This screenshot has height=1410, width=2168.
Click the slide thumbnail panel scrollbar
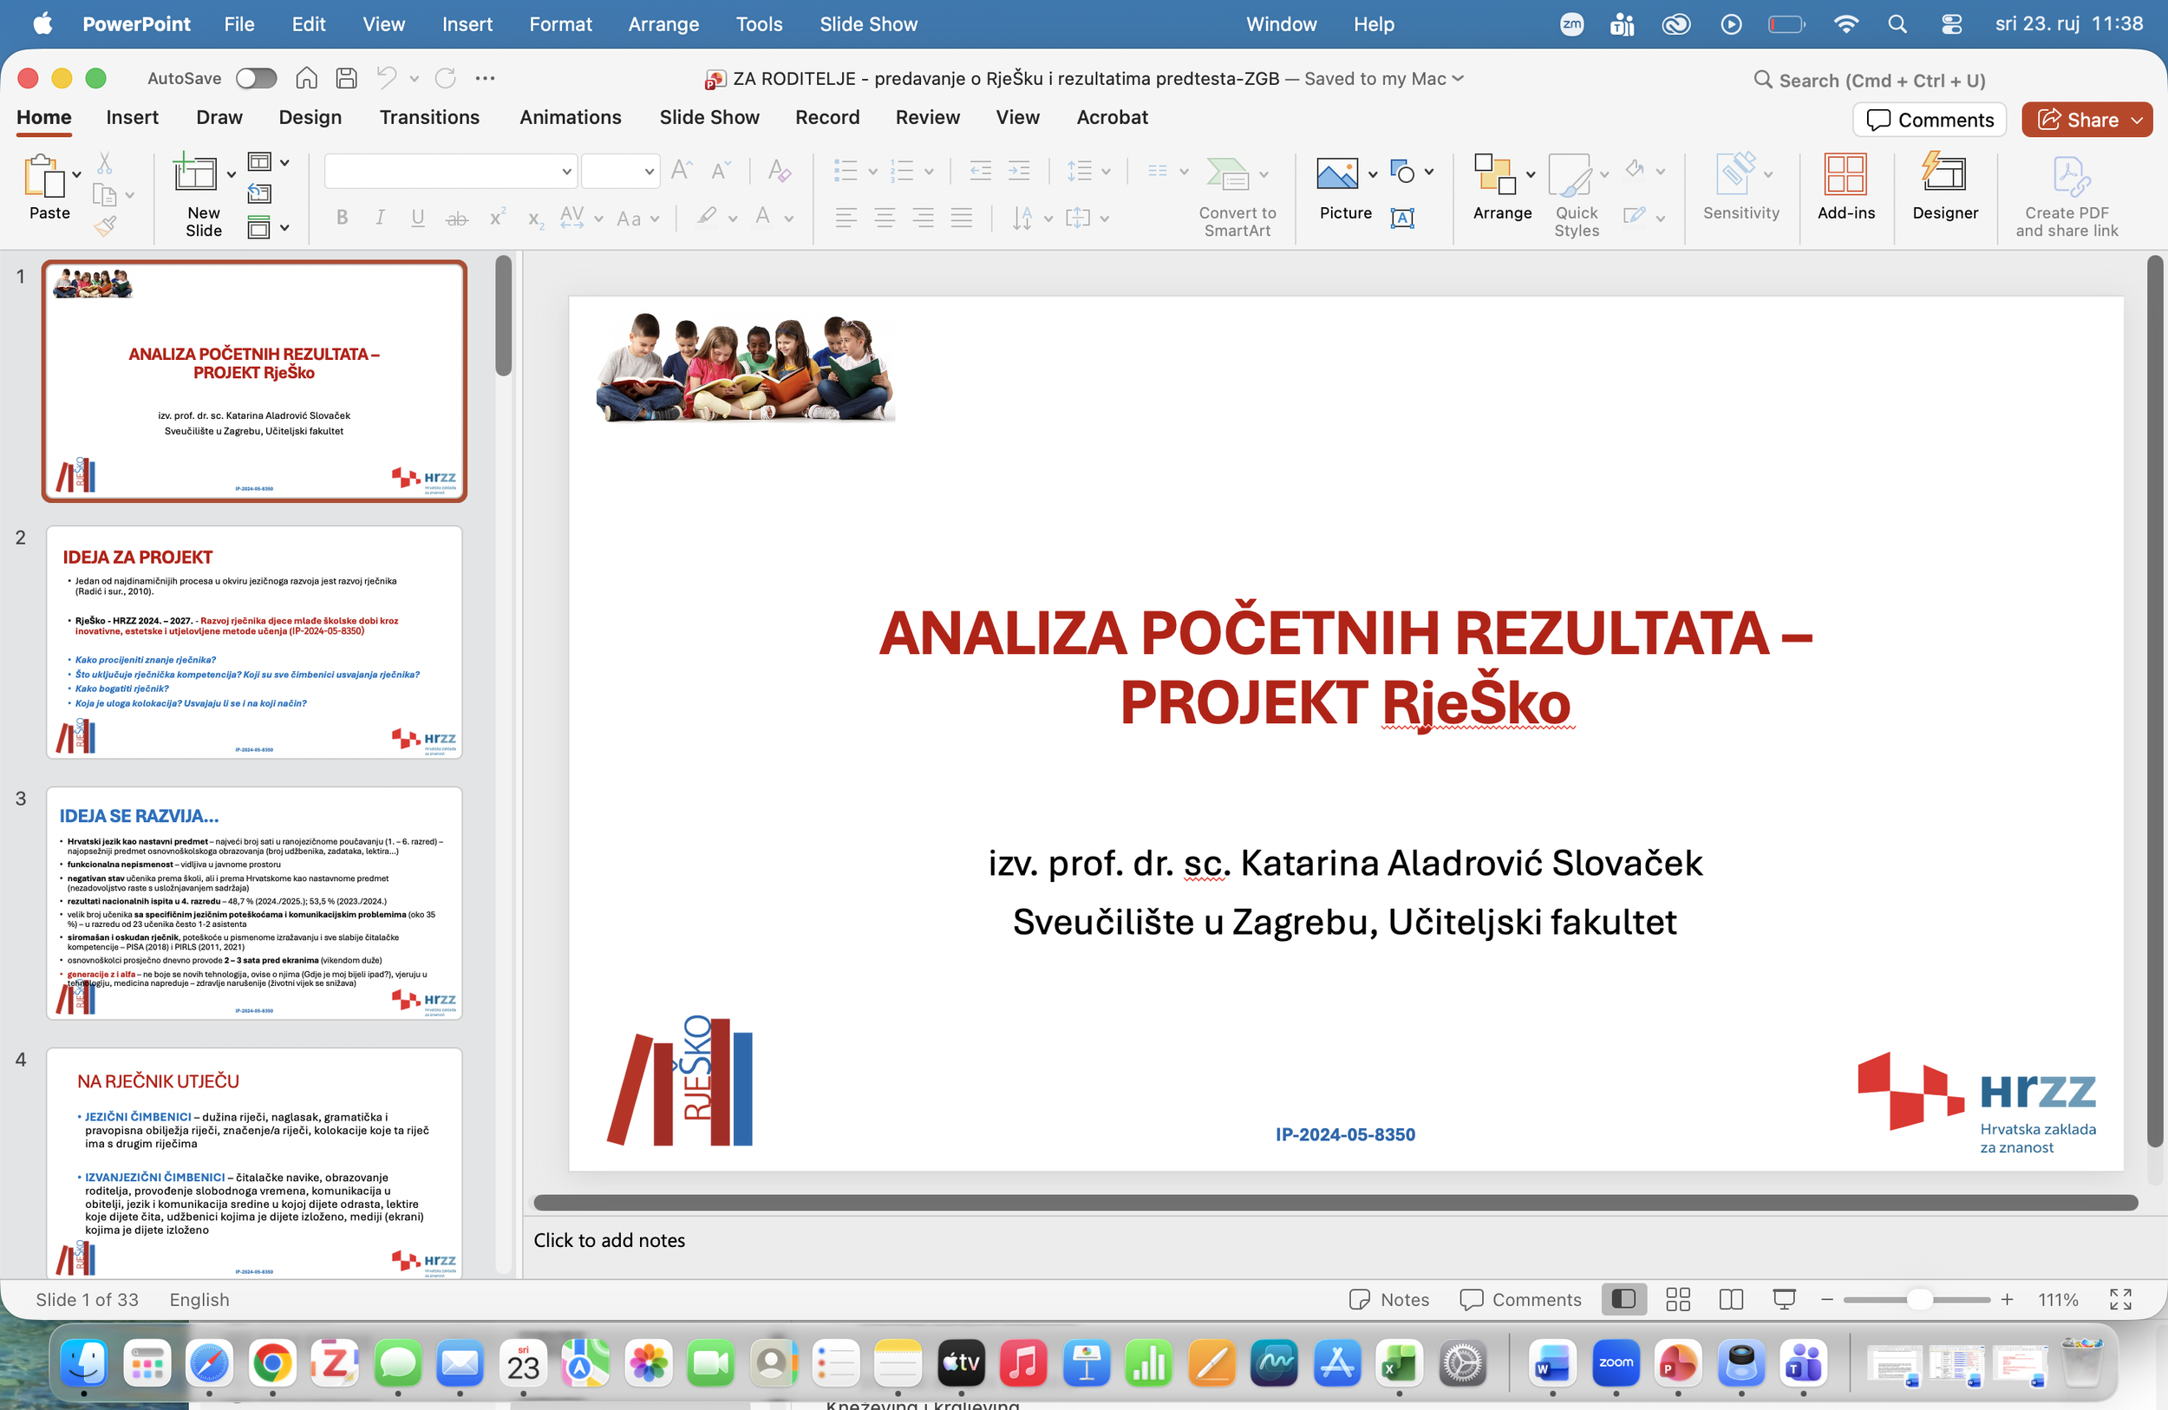(504, 315)
